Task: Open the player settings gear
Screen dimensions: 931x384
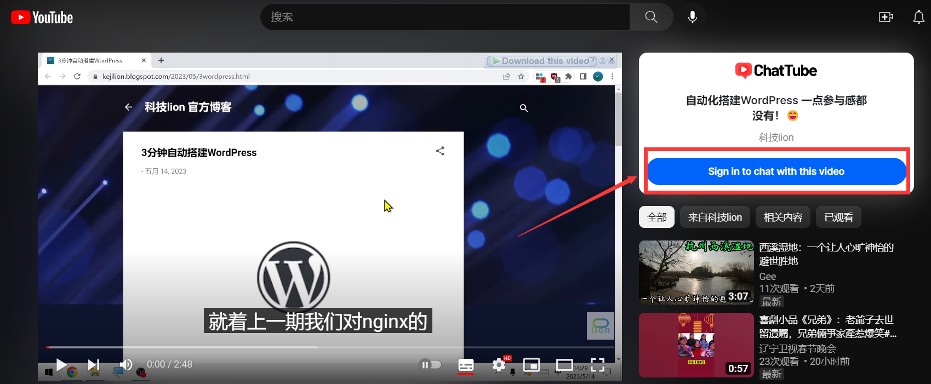Action: coord(499,365)
